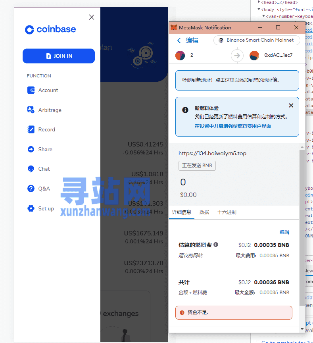The image size is (313, 343).
Task: Click the US$0.41245 price row
Action: pyautogui.click(x=143, y=148)
